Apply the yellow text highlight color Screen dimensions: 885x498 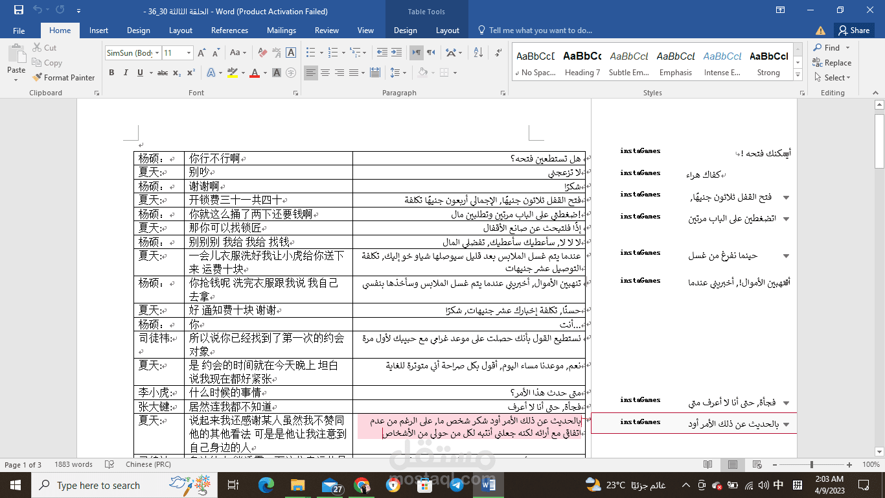click(x=234, y=73)
